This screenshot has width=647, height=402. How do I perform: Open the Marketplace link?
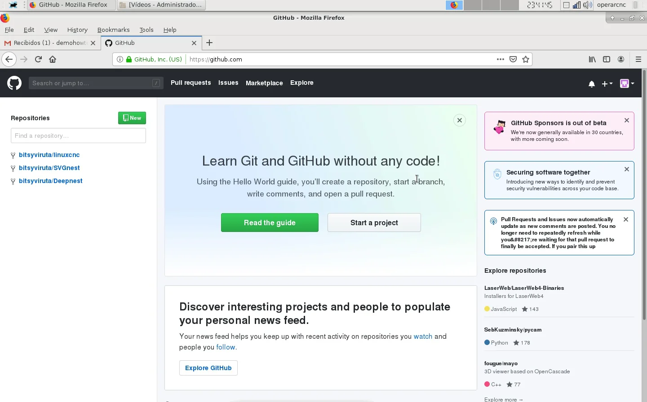pos(264,83)
